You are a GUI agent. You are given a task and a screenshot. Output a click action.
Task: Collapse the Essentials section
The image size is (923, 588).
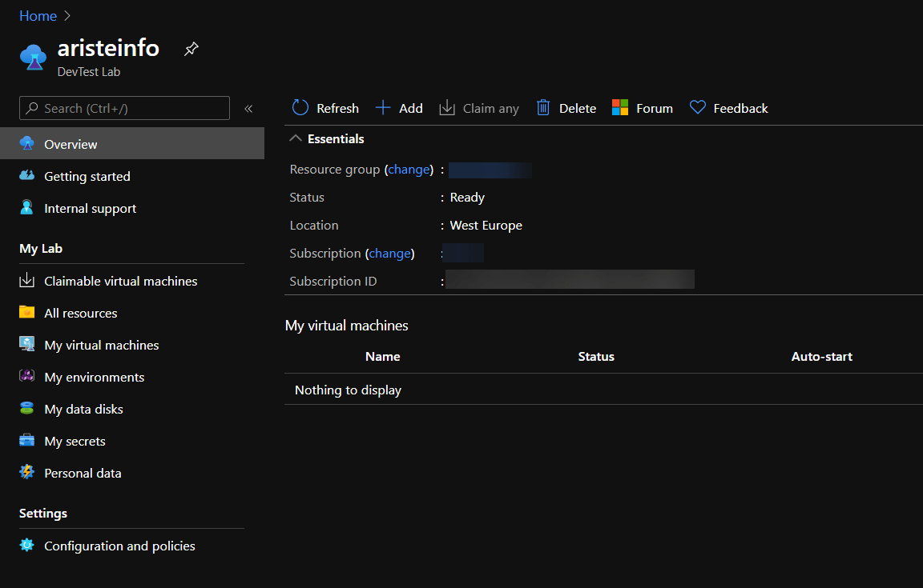[x=296, y=138]
